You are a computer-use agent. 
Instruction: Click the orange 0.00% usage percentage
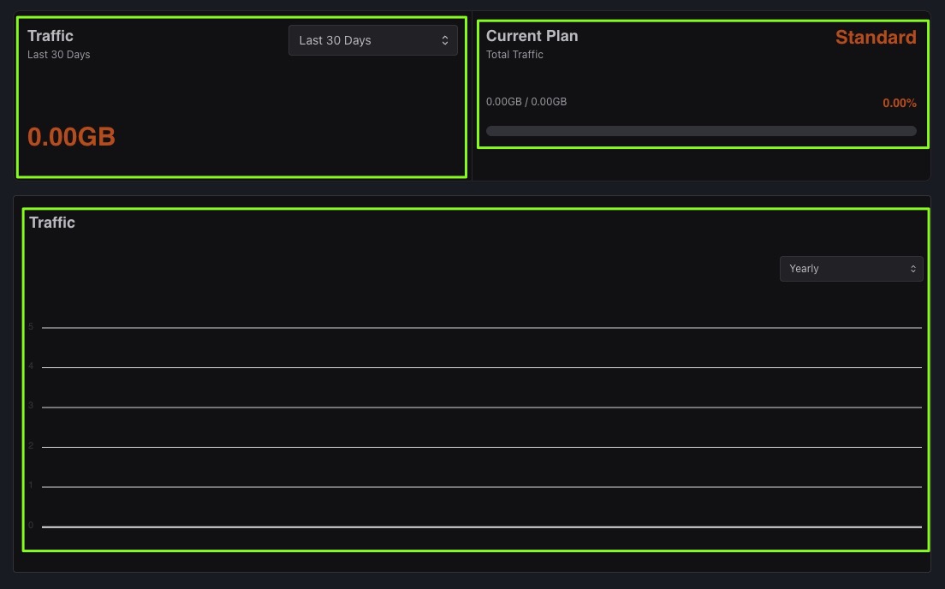(x=900, y=104)
